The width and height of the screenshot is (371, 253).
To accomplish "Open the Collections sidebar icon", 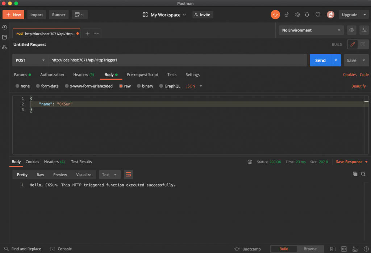I will (x=4, y=37).
